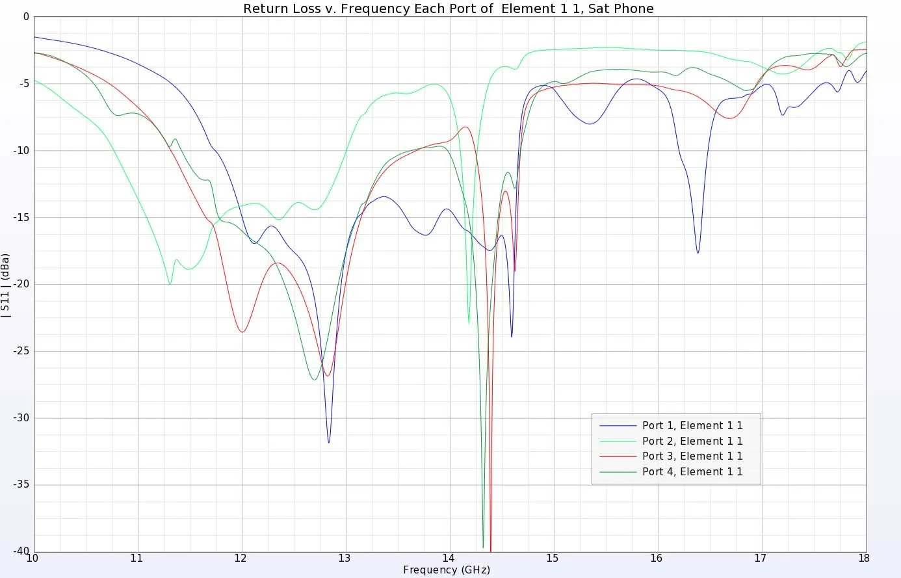Click the blue curve's notch near 16.4 GHz

tap(699, 252)
